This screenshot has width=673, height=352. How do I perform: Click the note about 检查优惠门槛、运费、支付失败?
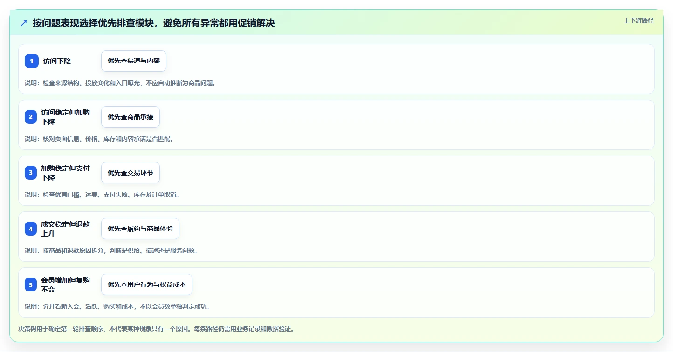(x=103, y=195)
